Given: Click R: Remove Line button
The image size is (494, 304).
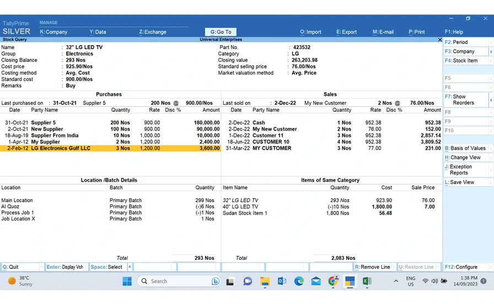Looking at the screenshot, I should click(373, 267).
